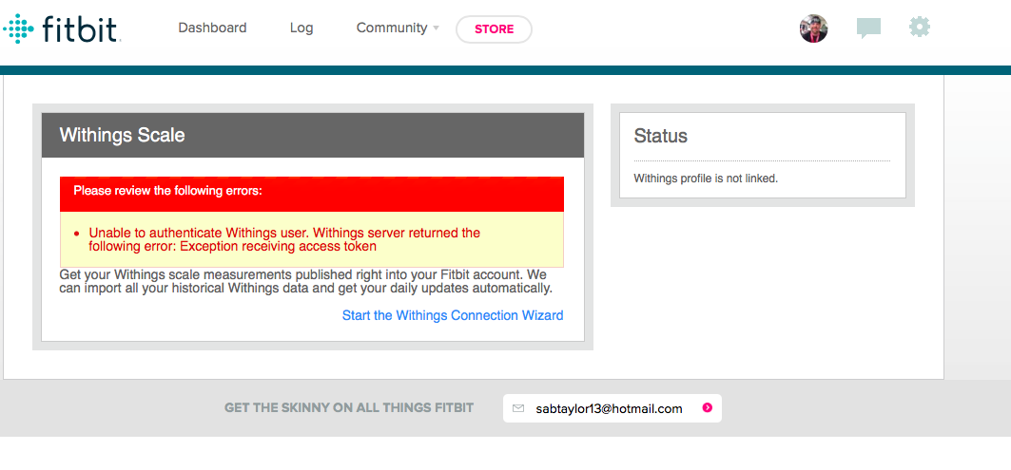Open settings with the gear icon

(919, 28)
